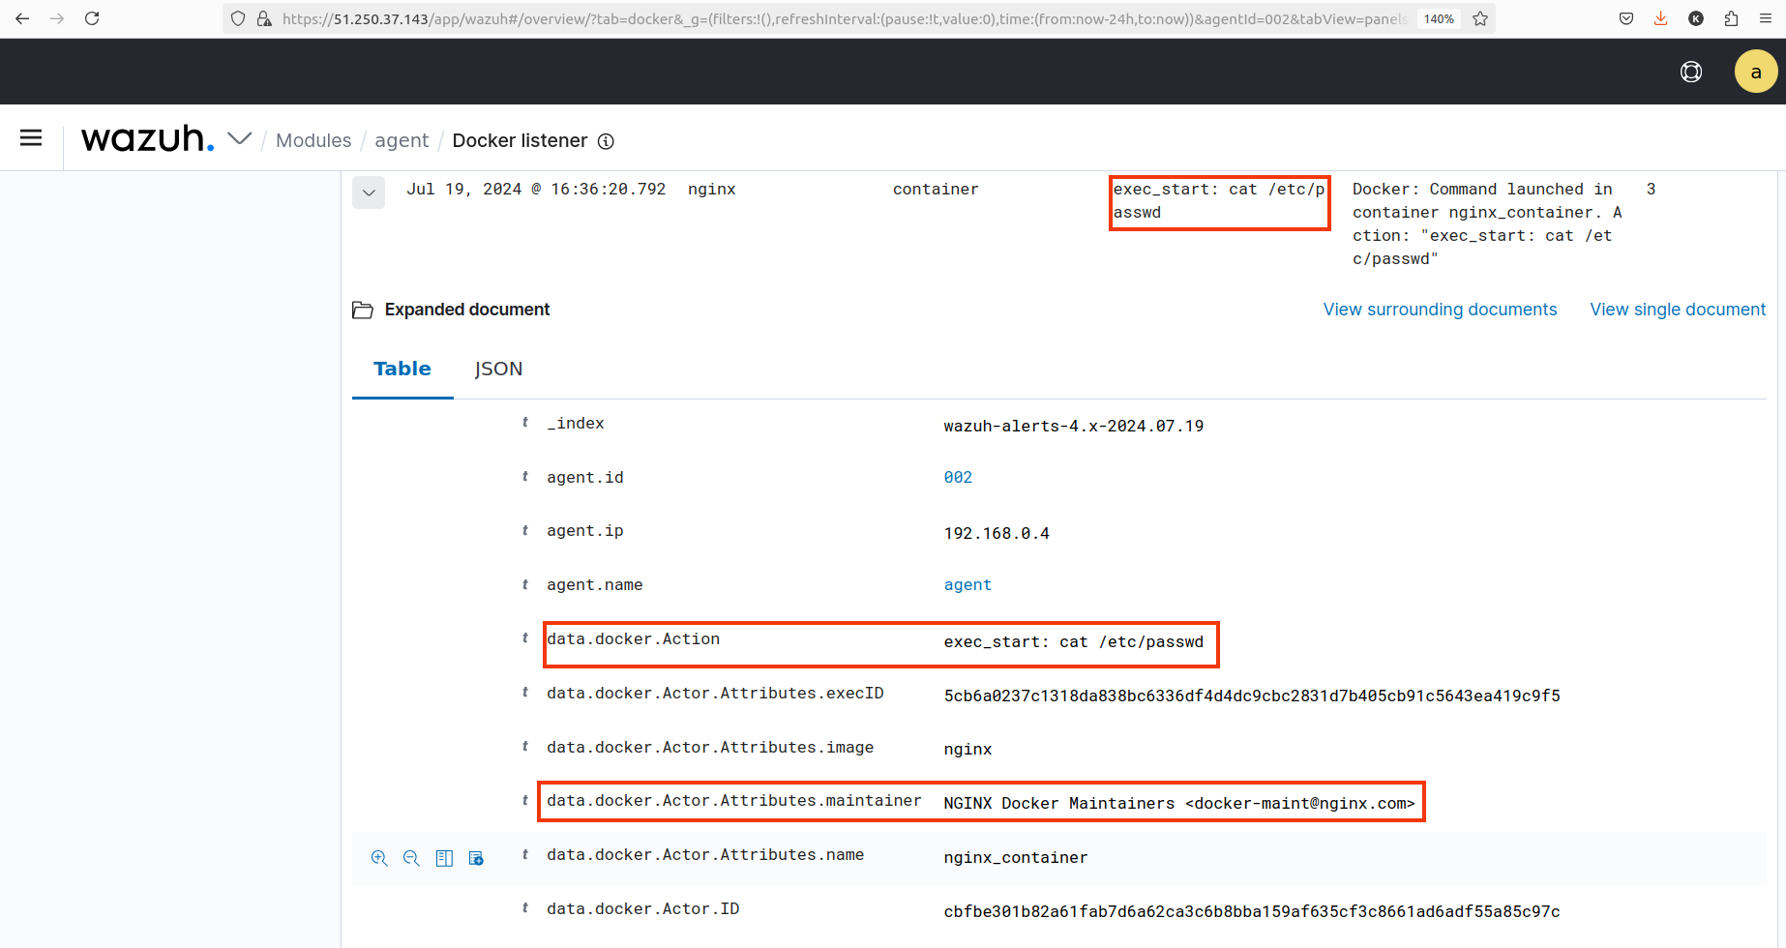Click the event timestamp Jul 19, 2024
The image size is (1786, 948).
click(x=536, y=189)
